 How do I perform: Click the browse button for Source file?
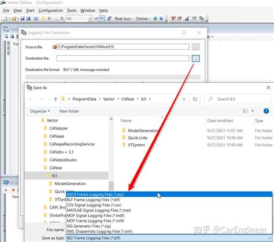[196, 47]
